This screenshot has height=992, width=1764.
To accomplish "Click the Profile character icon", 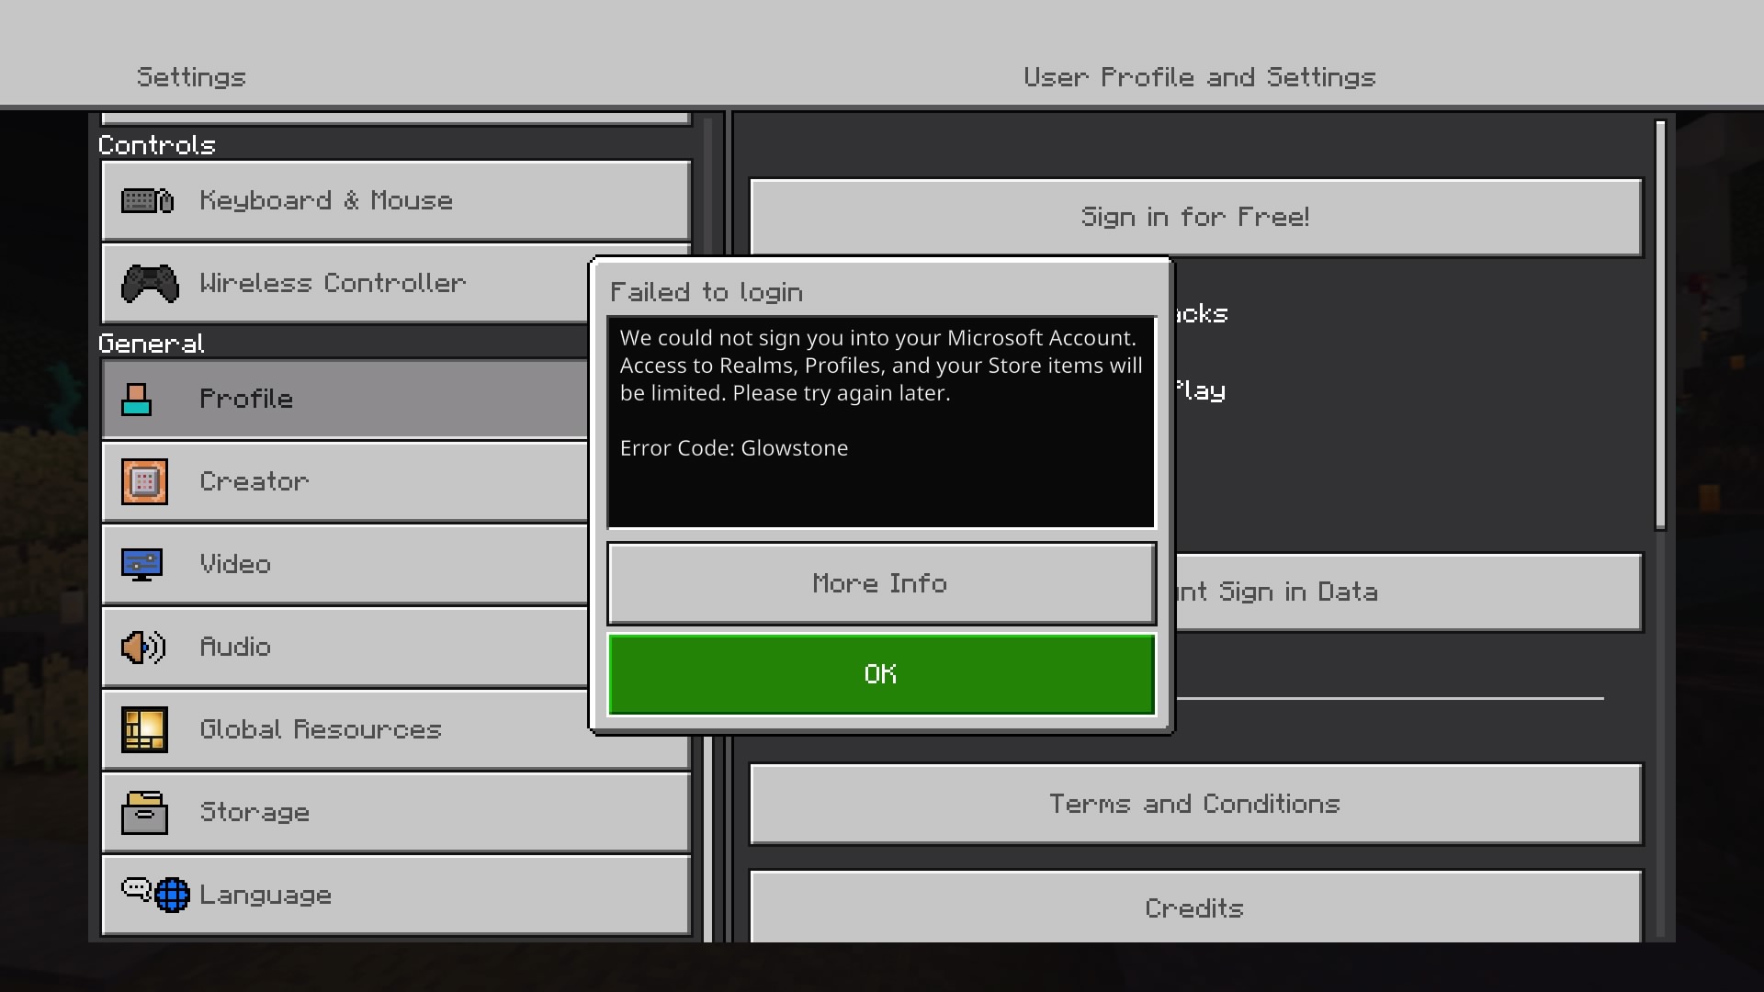I will tap(136, 400).
